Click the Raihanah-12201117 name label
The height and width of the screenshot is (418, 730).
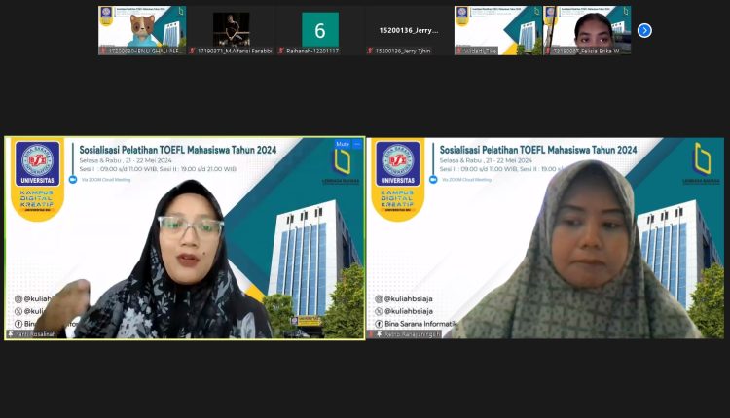tap(312, 51)
